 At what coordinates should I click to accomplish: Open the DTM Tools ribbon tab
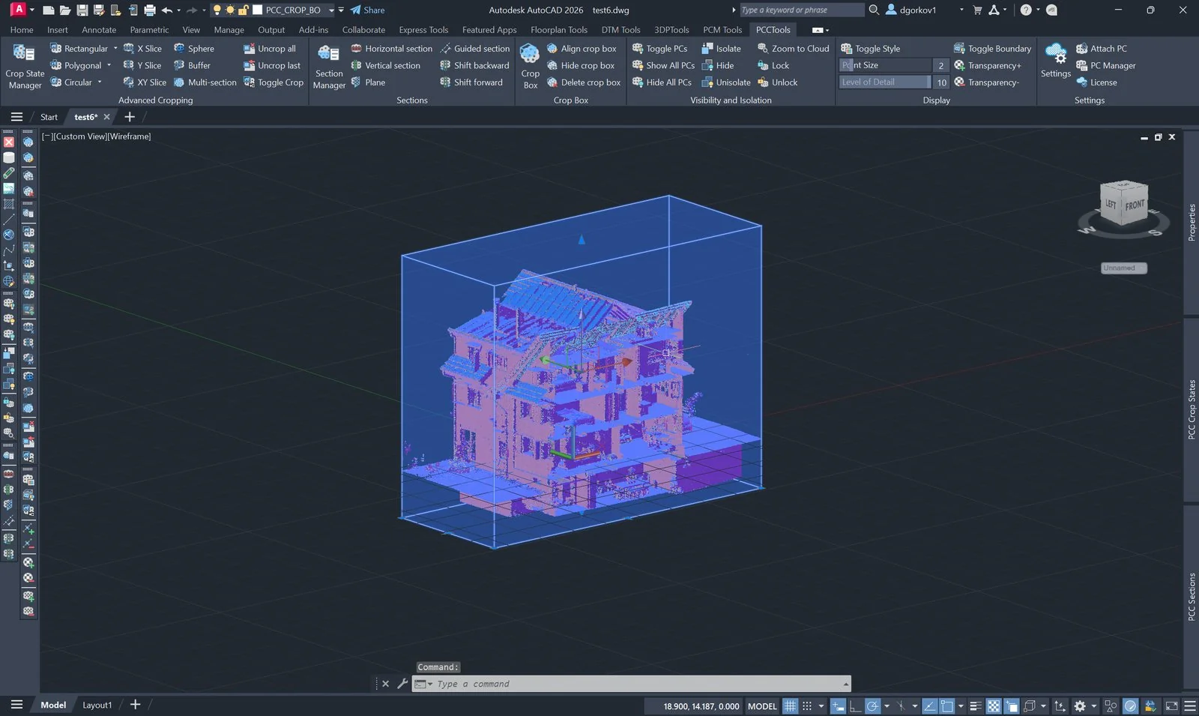point(620,30)
